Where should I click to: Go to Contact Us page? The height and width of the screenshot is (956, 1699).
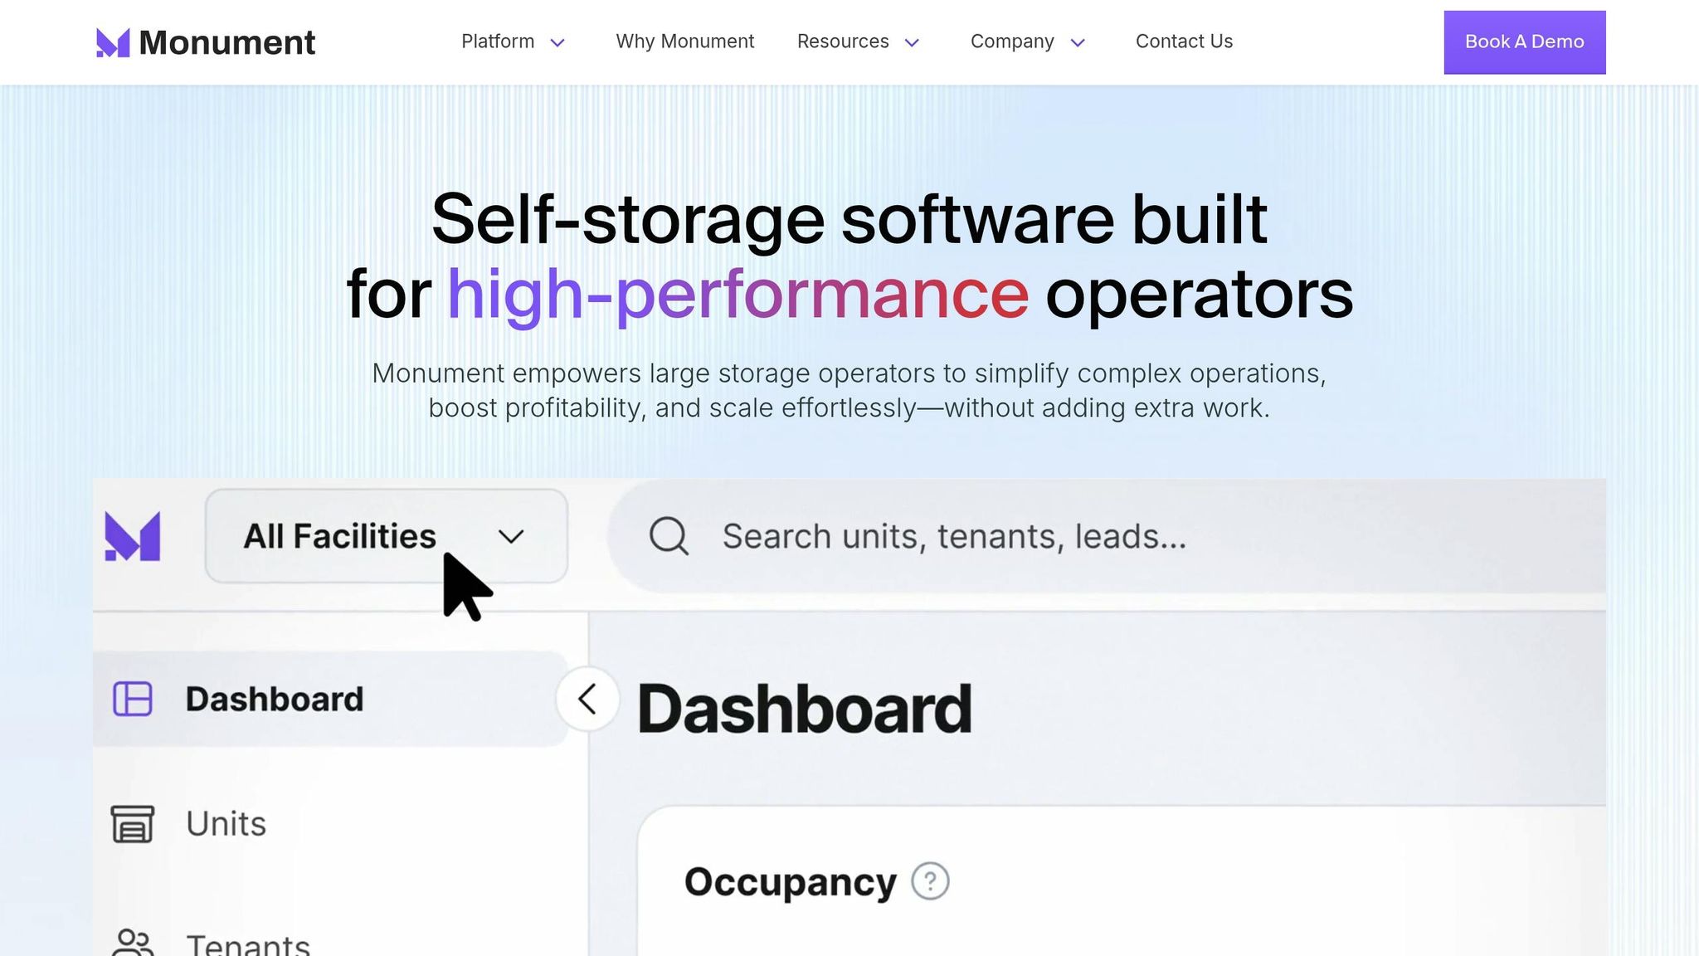point(1184,41)
